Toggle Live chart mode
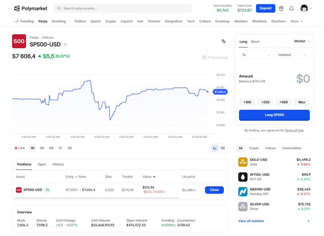Screen dimensions: 324x236 point(20,148)
